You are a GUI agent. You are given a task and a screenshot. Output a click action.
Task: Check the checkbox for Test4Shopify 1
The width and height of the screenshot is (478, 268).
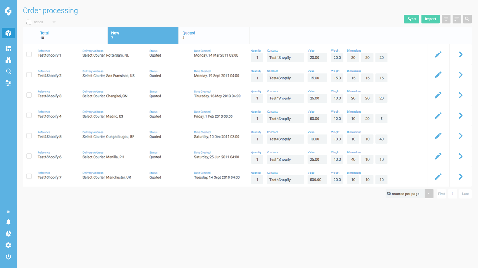pos(29,54)
